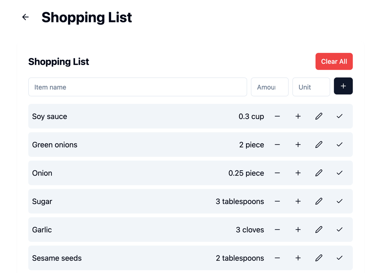The width and height of the screenshot is (391, 273).
Task: Click the plus icon to add a new item
Action: [343, 86]
